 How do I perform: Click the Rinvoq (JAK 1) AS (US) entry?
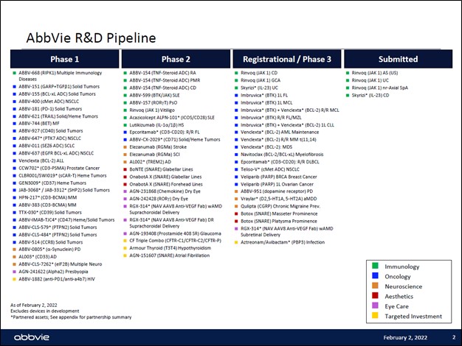375,74
